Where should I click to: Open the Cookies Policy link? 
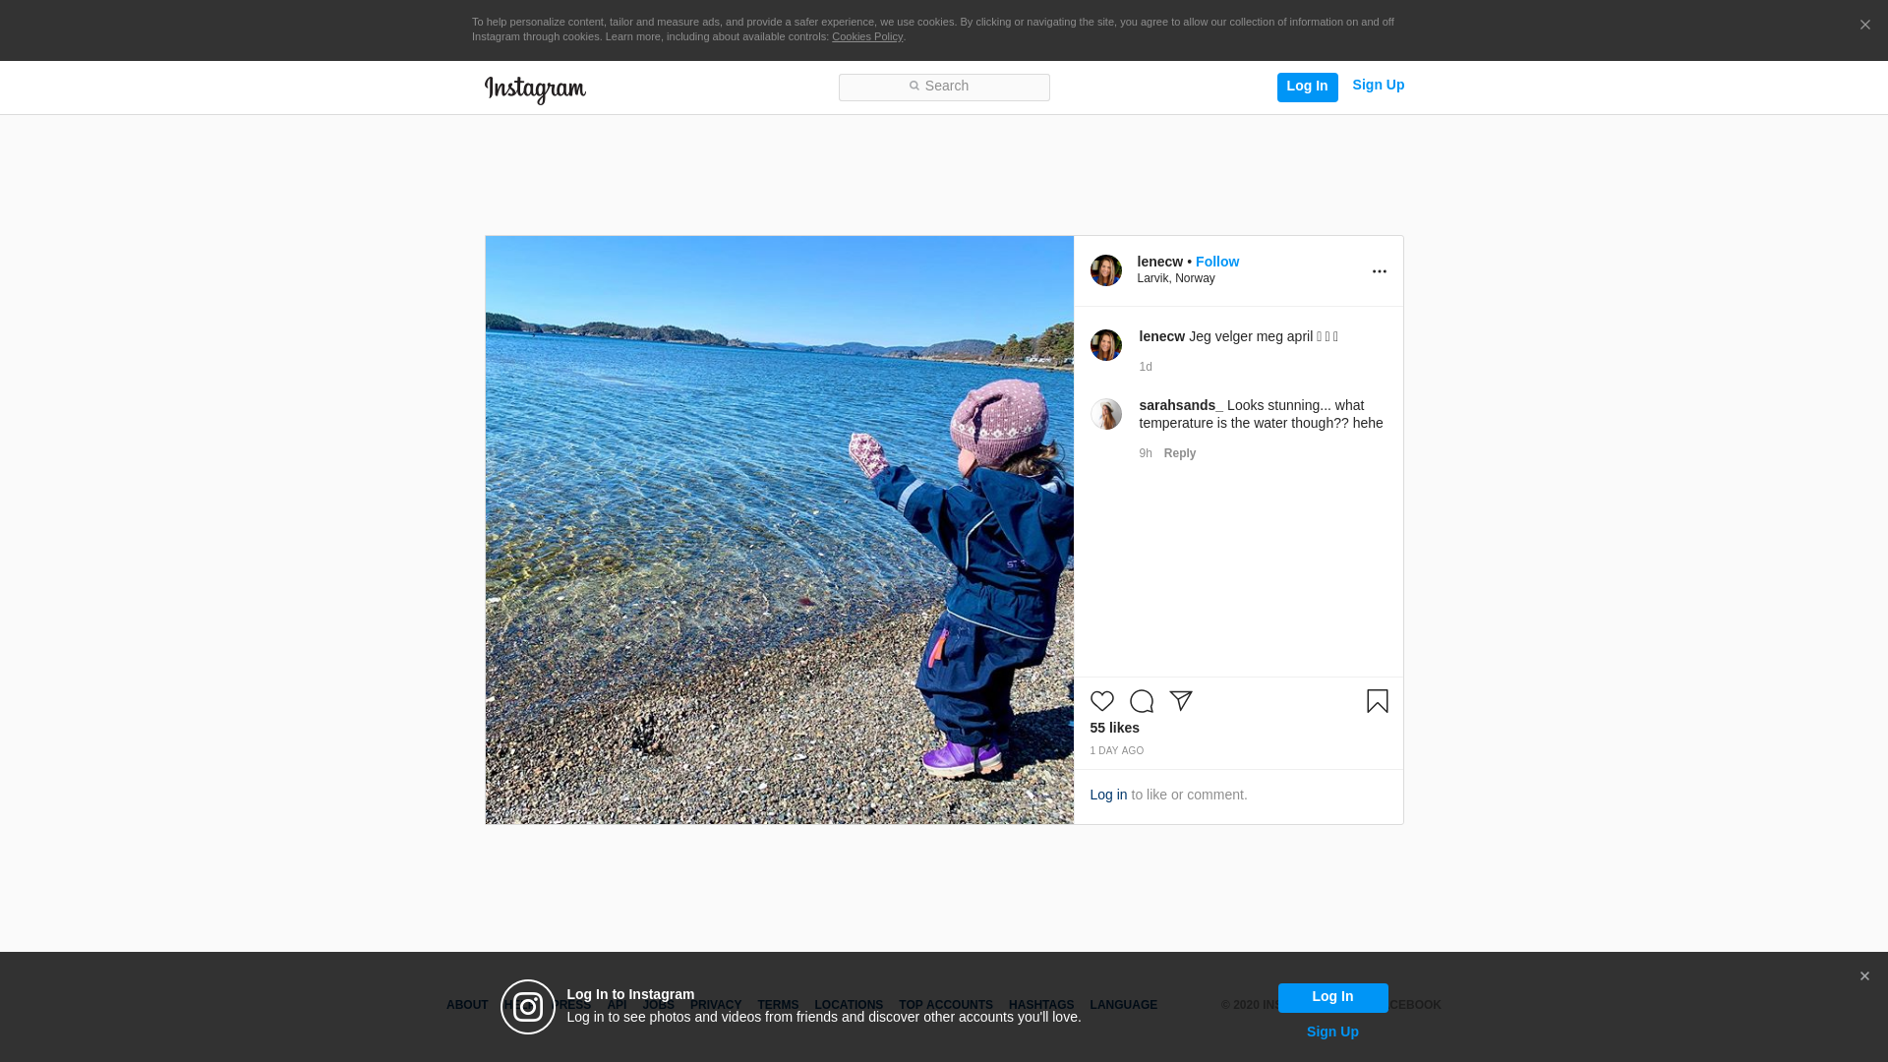coord(867,36)
